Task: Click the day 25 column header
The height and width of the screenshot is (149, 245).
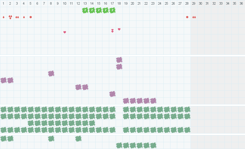Action: (167, 3)
